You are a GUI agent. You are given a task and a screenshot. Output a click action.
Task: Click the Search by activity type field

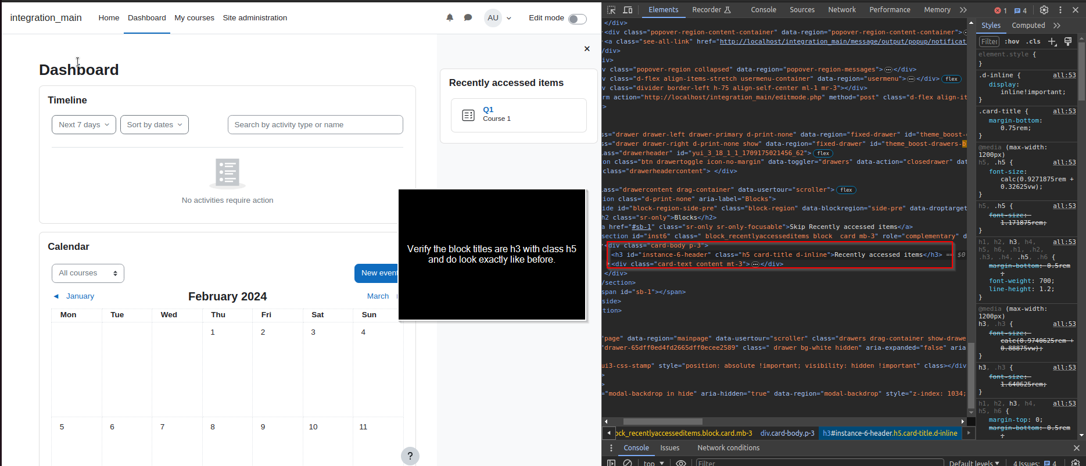pyautogui.click(x=316, y=124)
